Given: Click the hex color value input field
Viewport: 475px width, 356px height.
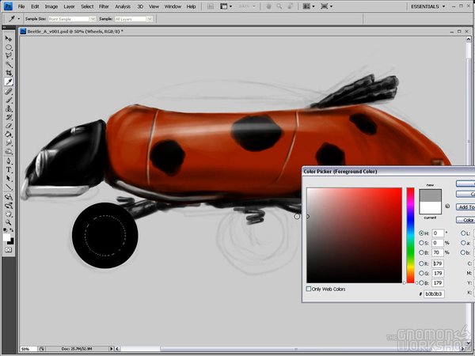Looking at the screenshot, I should point(435,294).
